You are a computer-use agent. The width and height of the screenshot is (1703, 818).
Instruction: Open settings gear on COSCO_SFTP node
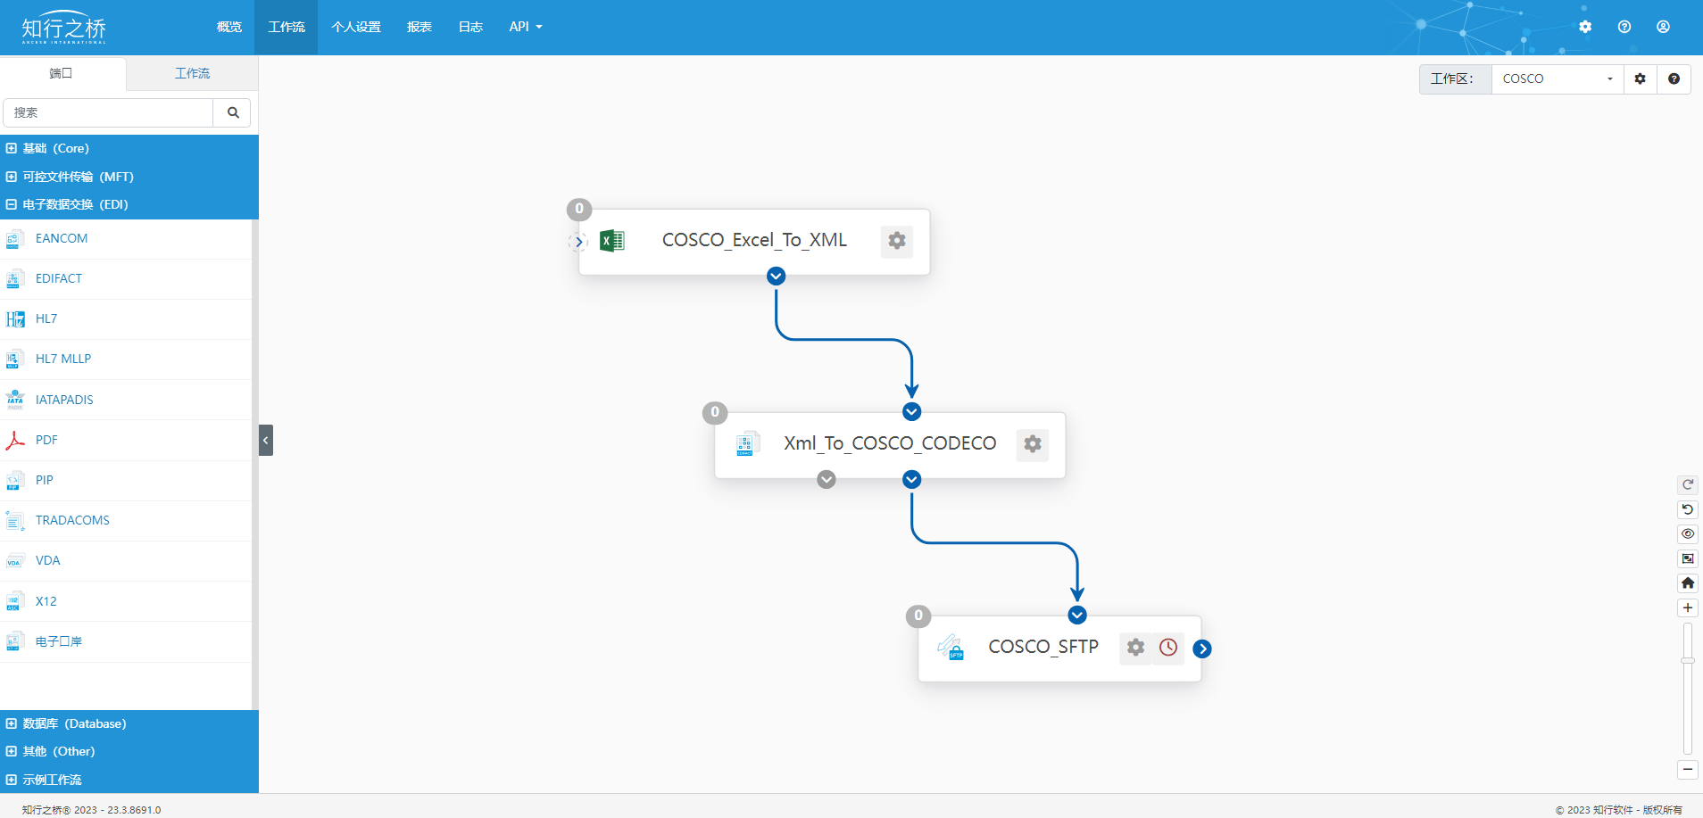point(1135,648)
